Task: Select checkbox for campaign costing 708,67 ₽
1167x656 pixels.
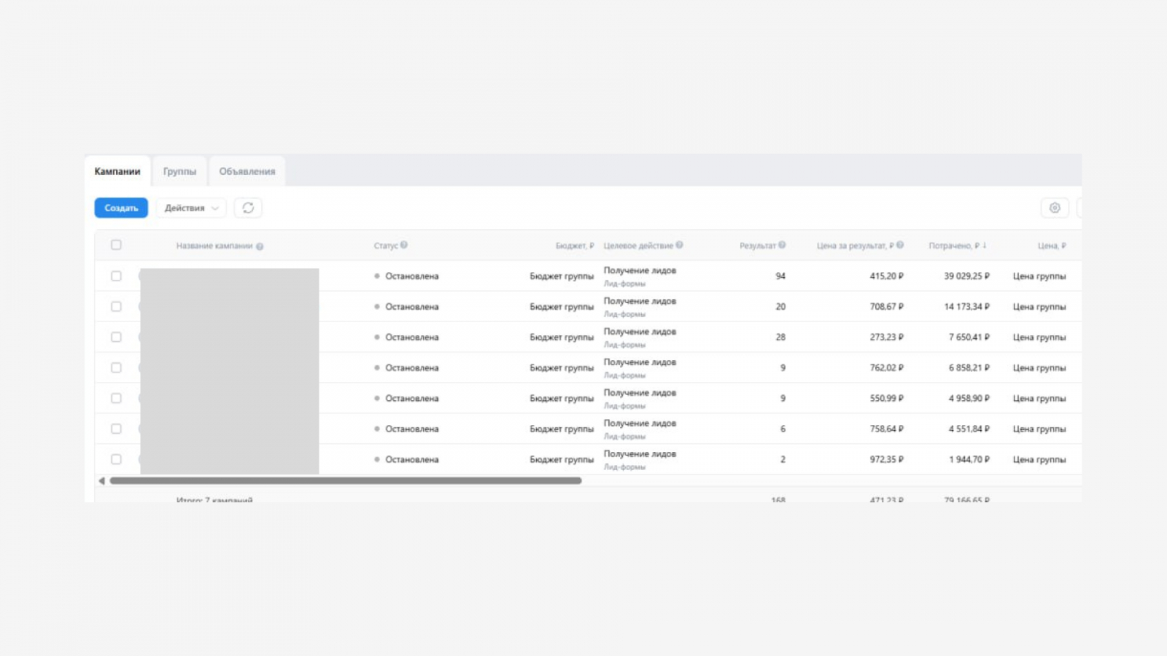Action: click(116, 307)
